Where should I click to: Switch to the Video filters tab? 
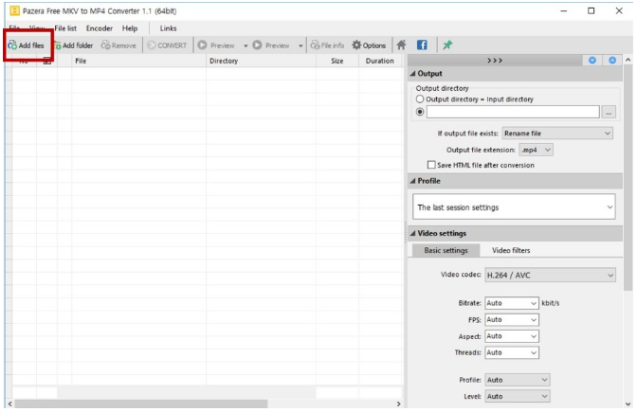[511, 250]
